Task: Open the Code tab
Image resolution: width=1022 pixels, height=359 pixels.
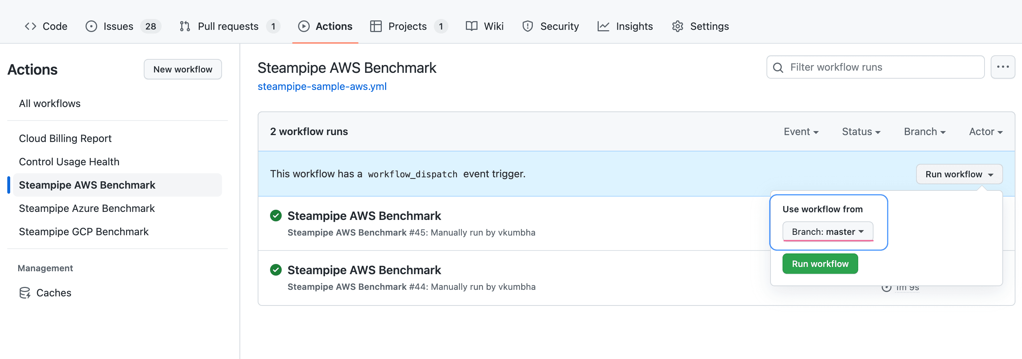Action: click(x=46, y=26)
